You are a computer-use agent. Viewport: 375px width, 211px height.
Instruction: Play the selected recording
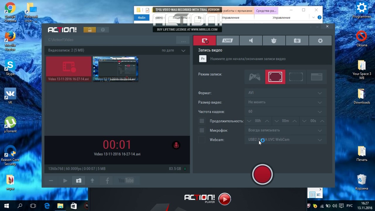[x=65, y=181]
